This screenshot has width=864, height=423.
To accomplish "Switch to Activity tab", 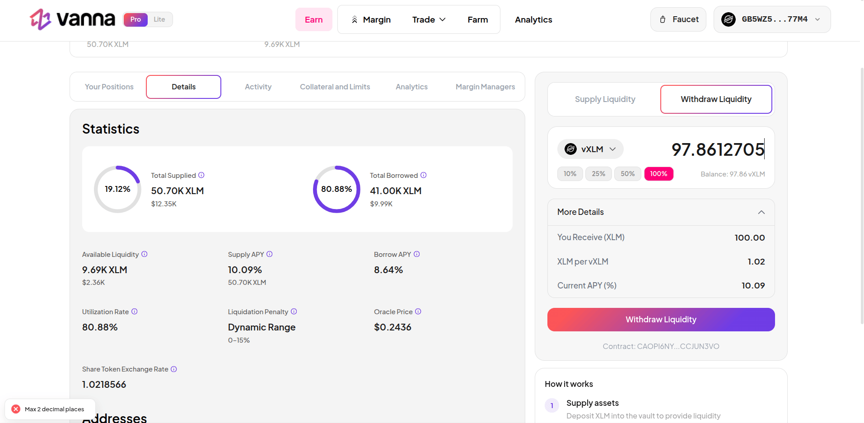I will 258,87.
